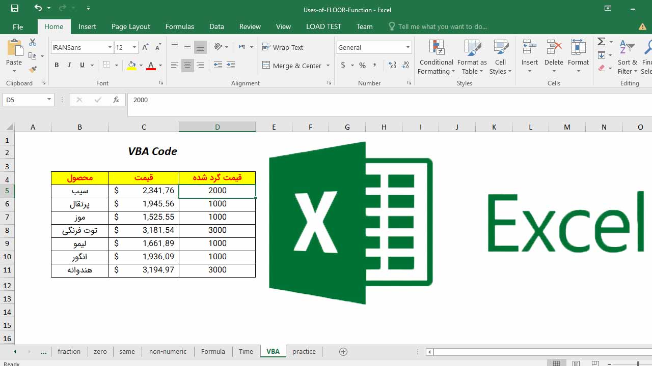Screen dimensions: 652x366
Task: Click the Insert Function fx icon
Action: (116, 100)
